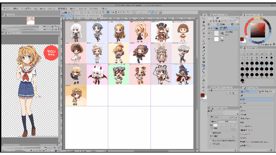Toggle second checkbox in Tool property panel
This screenshot has height=155, width=276.
[x=211, y=141]
